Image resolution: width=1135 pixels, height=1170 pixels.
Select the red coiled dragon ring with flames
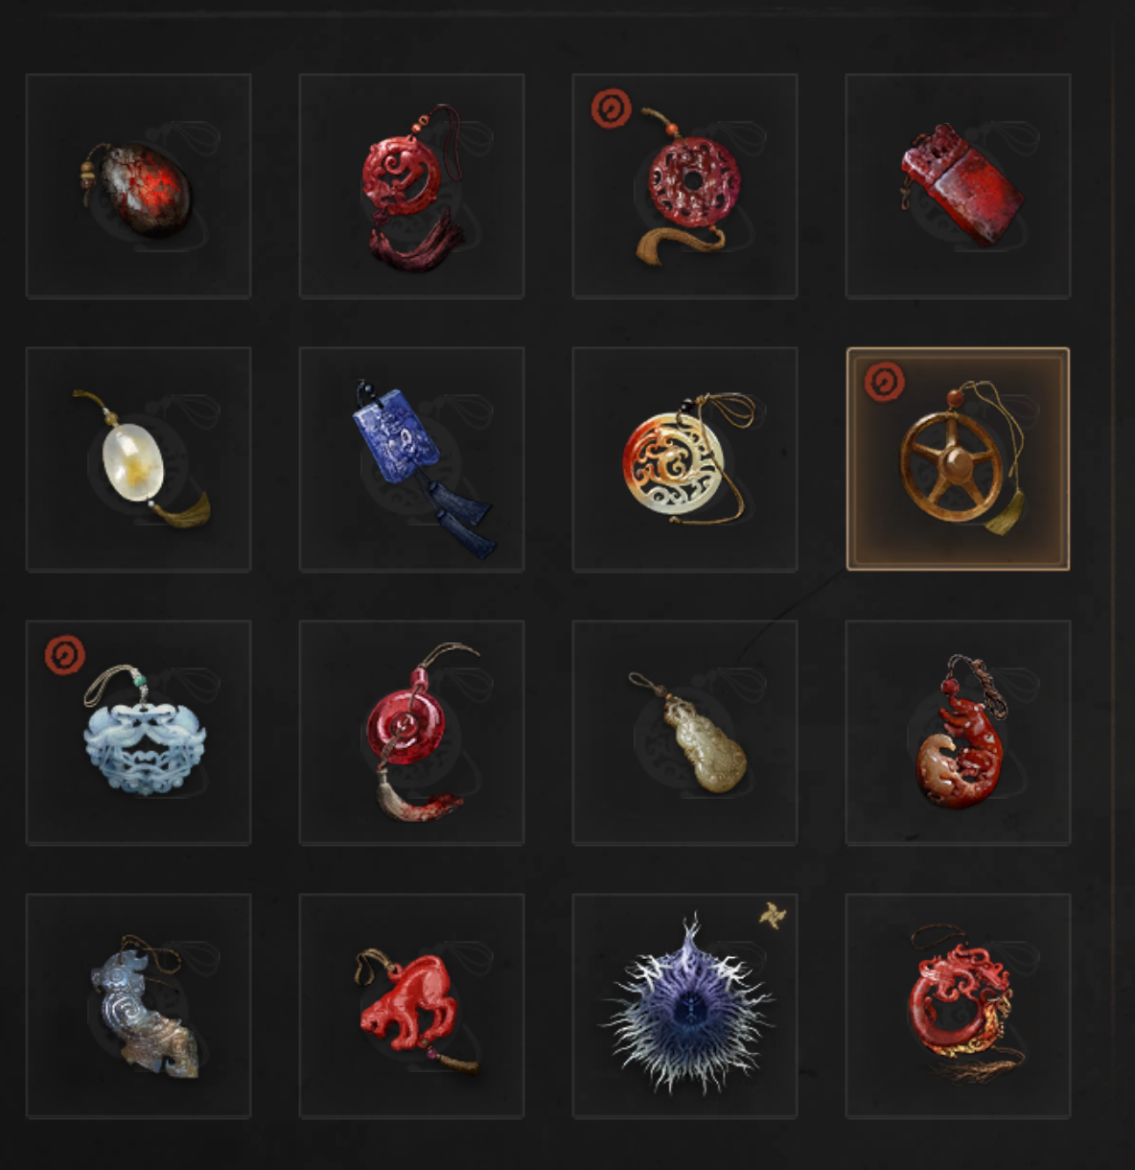tap(958, 1006)
